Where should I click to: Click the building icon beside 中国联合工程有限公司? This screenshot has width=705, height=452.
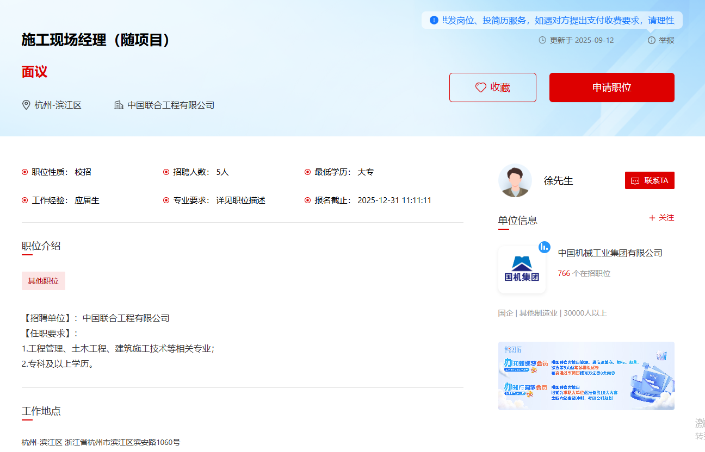click(x=119, y=105)
